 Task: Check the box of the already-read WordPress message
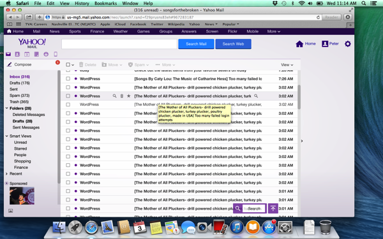click(68, 105)
